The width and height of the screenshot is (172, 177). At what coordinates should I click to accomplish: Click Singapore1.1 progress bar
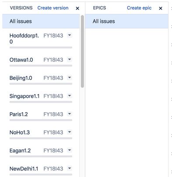click(41, 102)
